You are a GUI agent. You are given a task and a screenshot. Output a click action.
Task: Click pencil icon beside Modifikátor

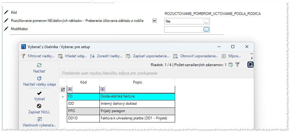pos(6,29)
